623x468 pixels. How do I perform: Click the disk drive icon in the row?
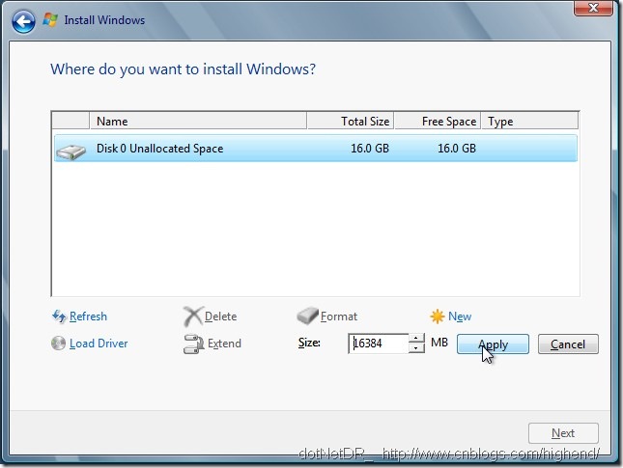tap(71, 151)
